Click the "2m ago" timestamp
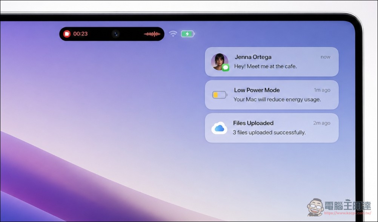The image size is (378, 222). pyautogui.click(x=321, y=123)
